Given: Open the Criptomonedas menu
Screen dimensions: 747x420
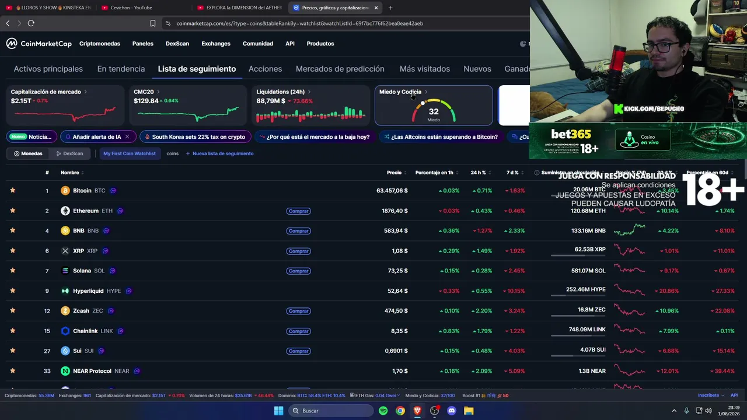Looking at the screenshot, I should click(x=100, y=44).
